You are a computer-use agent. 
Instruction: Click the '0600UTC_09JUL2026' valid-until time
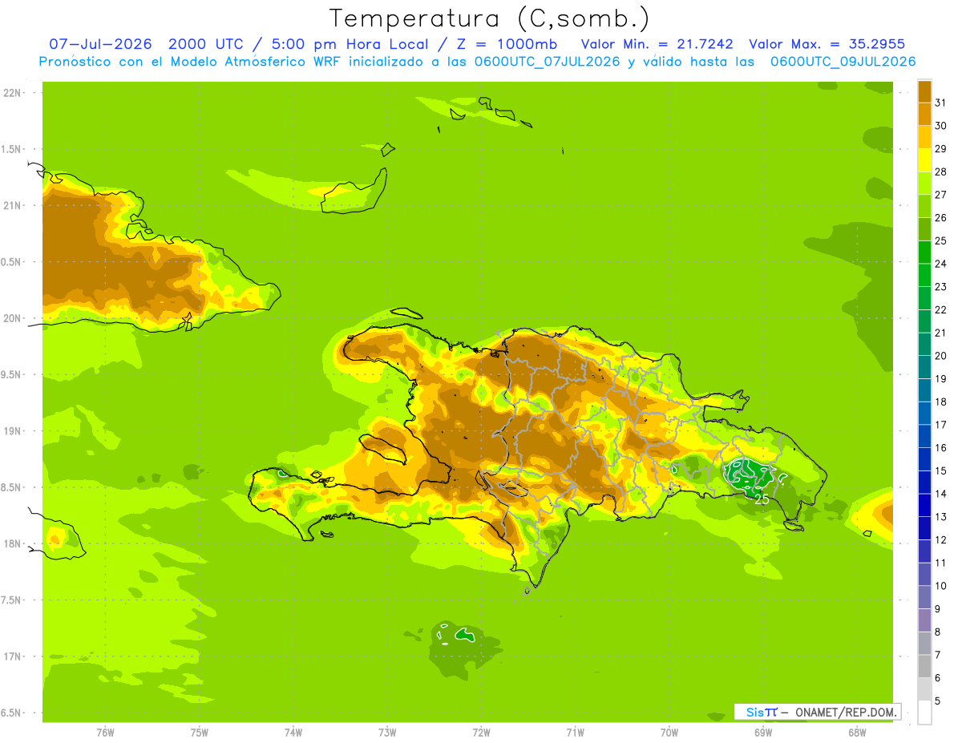843,62
